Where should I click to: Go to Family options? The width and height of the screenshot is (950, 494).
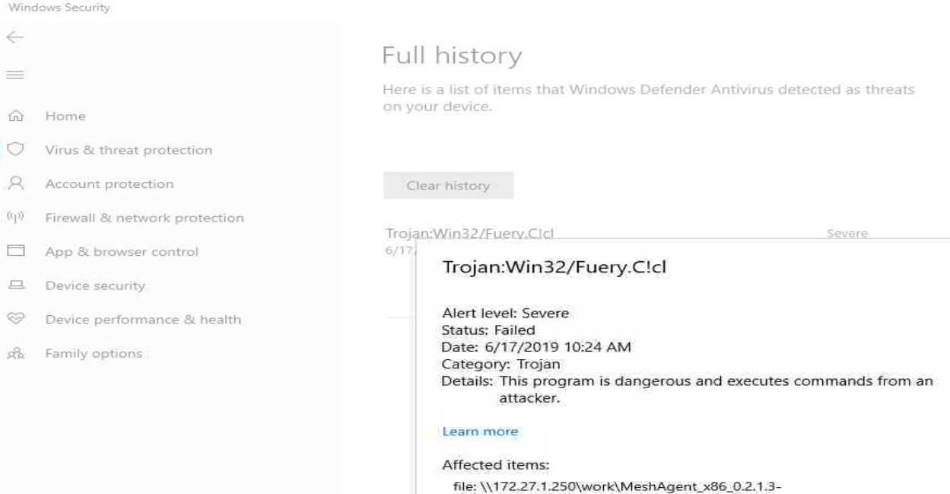click(94, 354)
